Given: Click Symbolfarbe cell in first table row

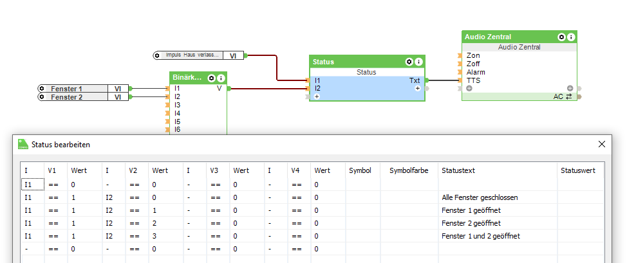Looking at the screenshot, I should (x=408, y=185).
